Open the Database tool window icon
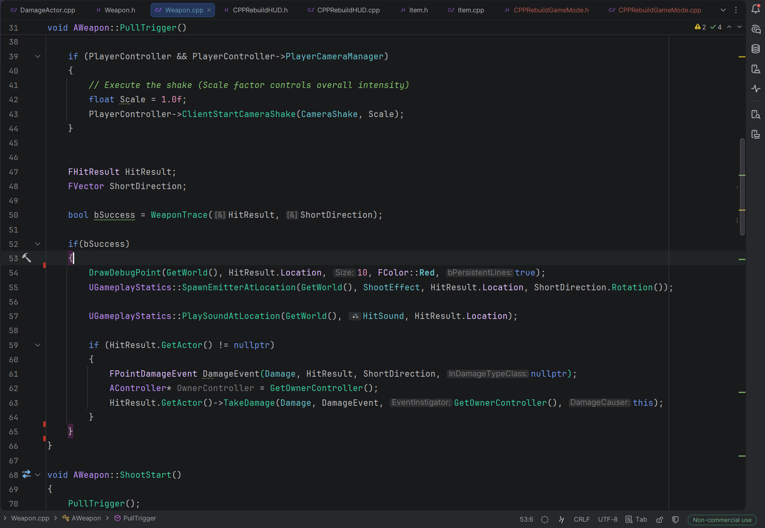 click(755, 49)
